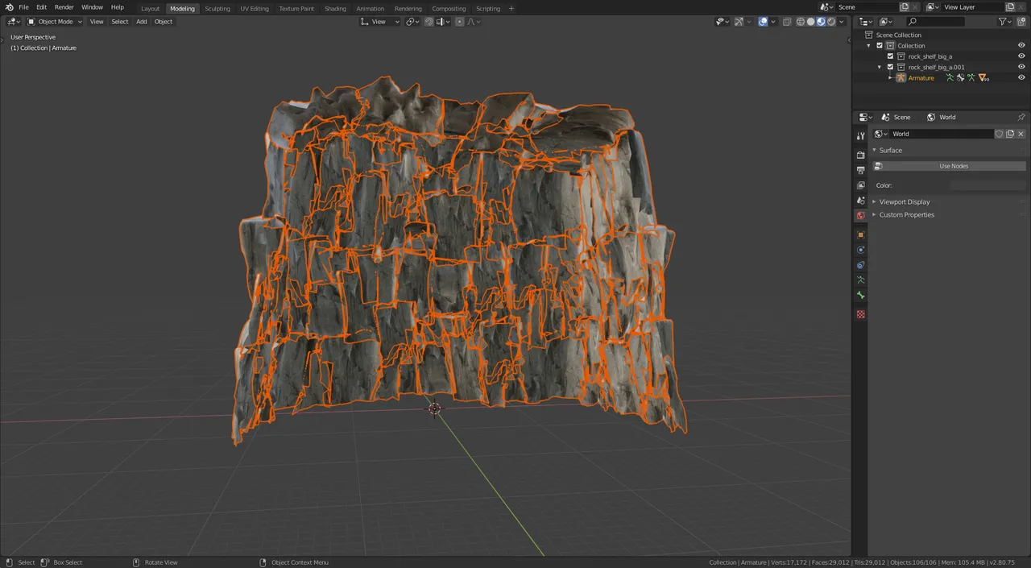
Task: Open the Blender logo application menu
Action: pyautogui.click(x=9, y=7)
